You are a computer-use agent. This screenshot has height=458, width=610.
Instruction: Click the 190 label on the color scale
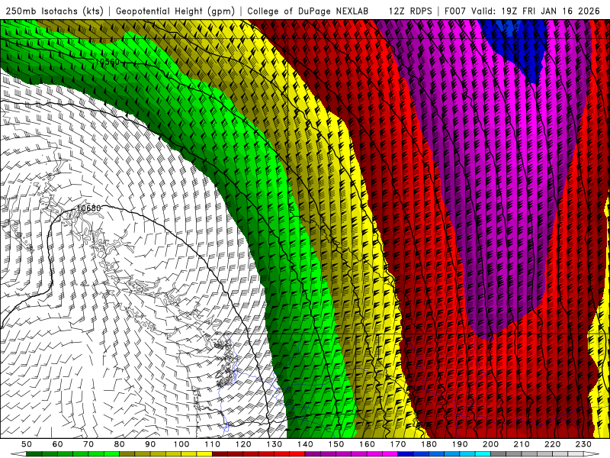(460, 444)
